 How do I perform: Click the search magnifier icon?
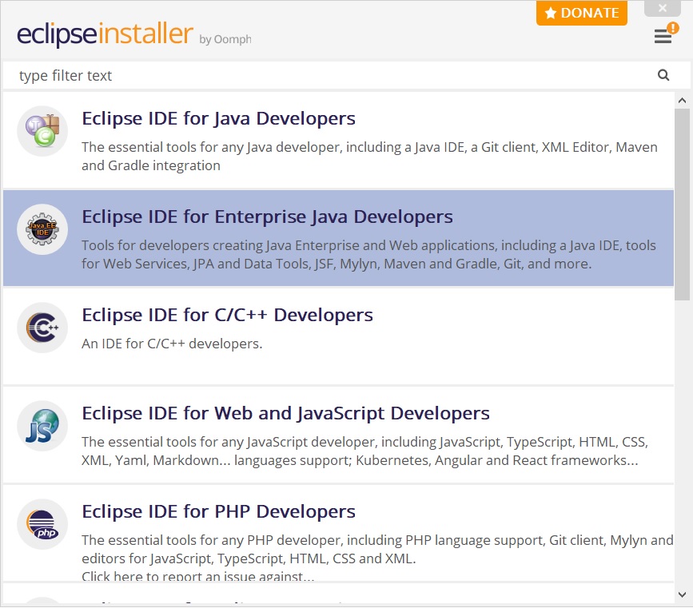pos(663,75)
